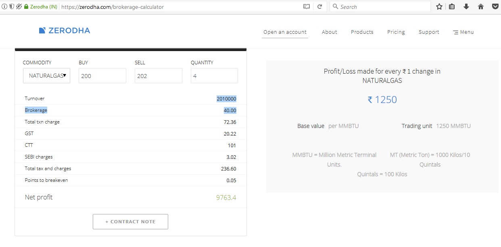501x247 pixels.
Task: Open the Pocket icon in toolbar
Action: point(495,6)
